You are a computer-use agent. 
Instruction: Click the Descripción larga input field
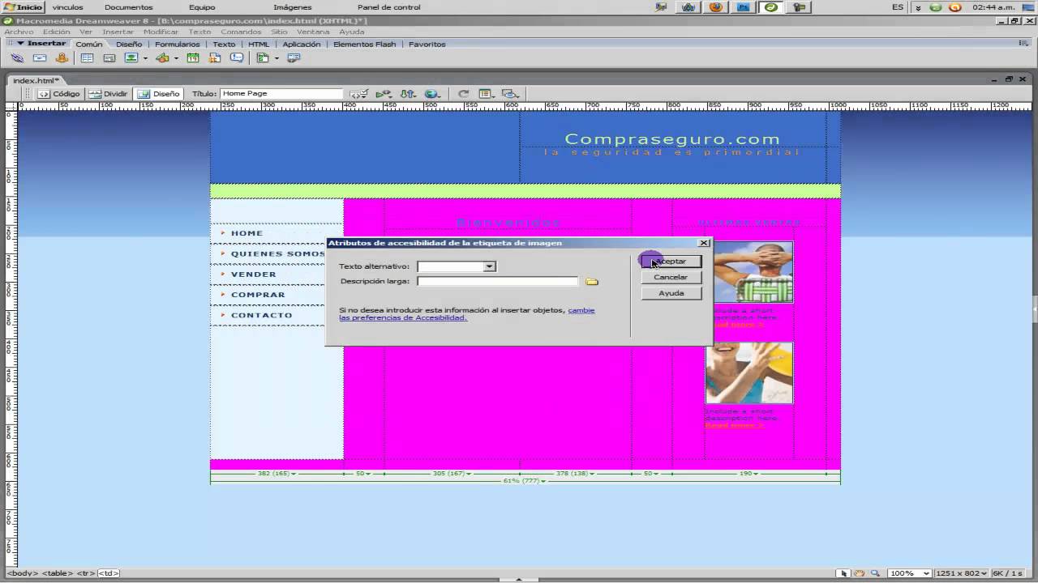497,281
